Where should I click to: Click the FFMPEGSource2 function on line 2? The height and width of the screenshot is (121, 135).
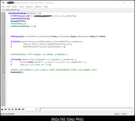[x=19, y=16]
